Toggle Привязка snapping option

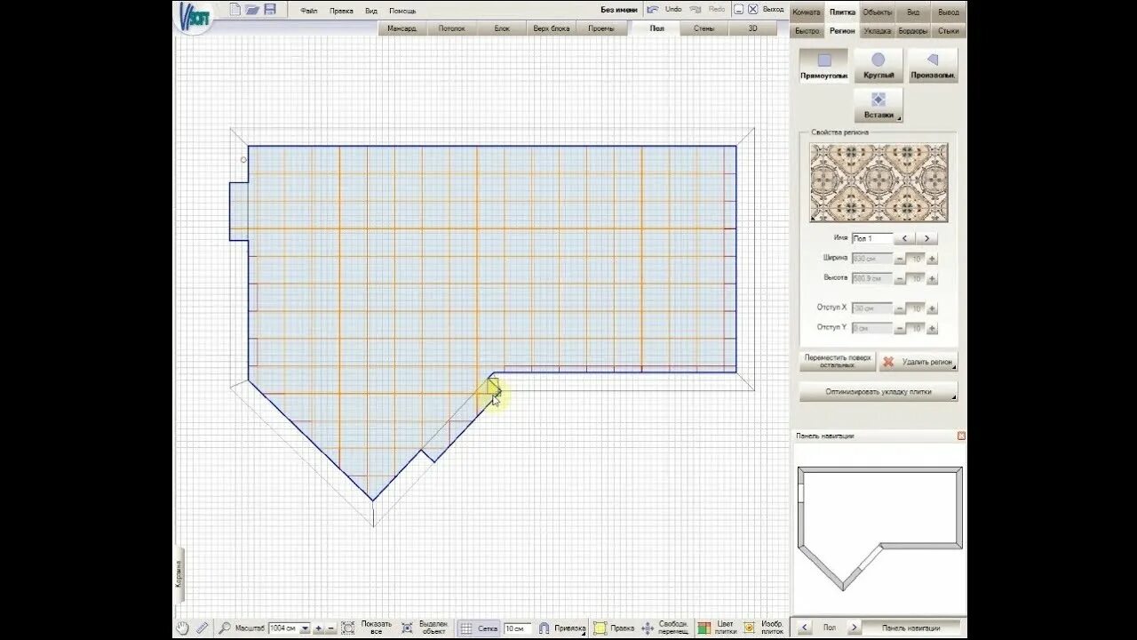(561, 628)
